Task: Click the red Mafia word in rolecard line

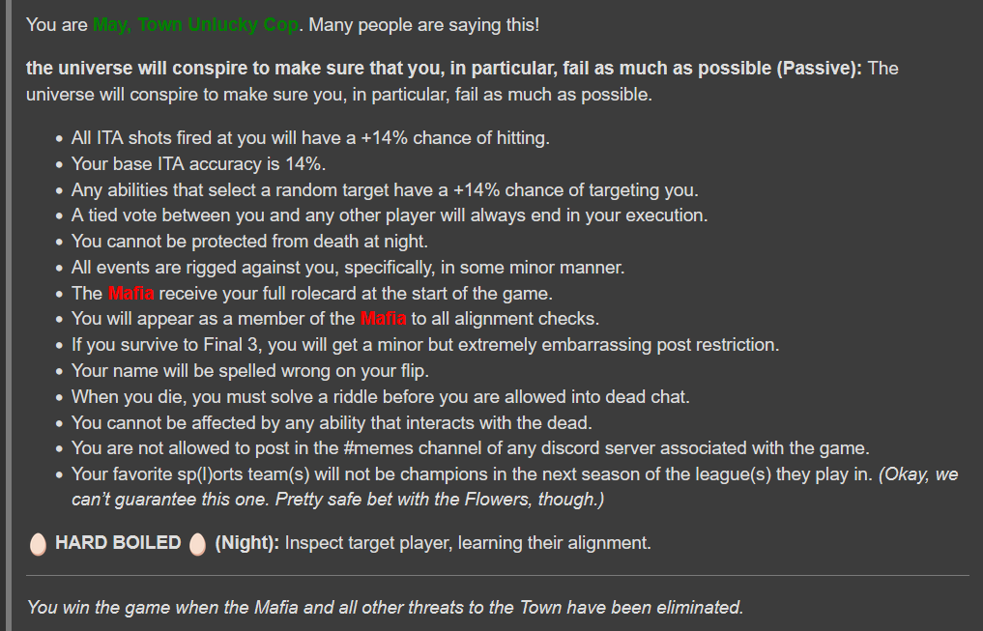Action: 131,293
